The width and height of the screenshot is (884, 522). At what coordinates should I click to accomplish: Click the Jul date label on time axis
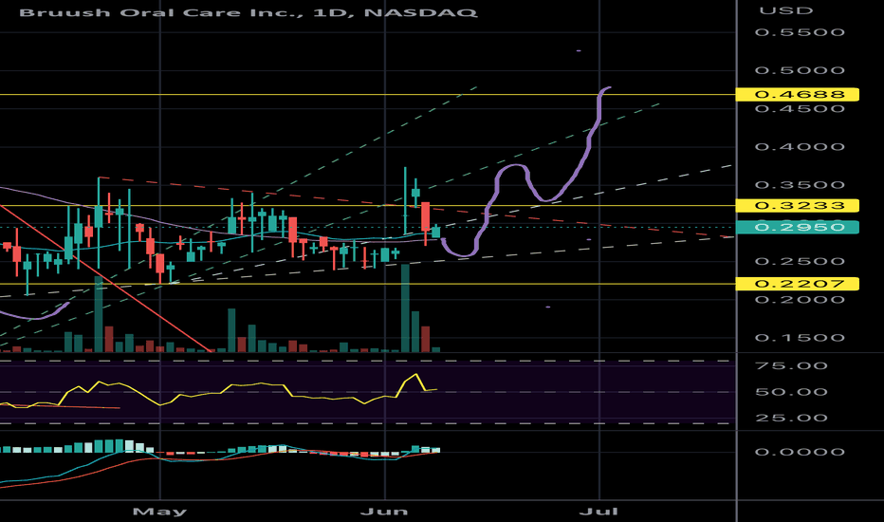tap(599, 512)
